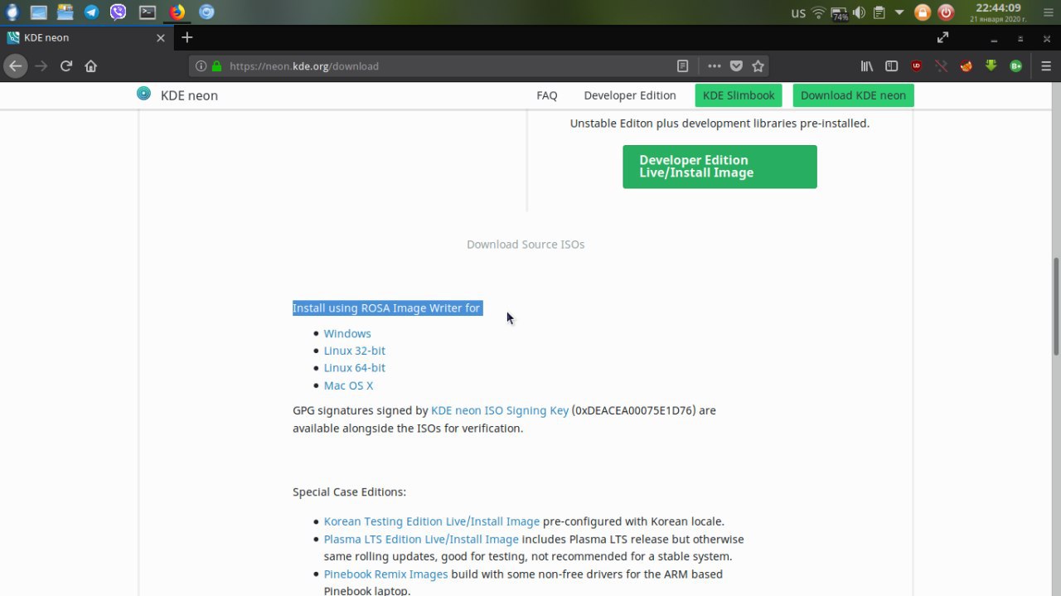Viewport: 1061px width, 596px height.
Task: Open Korean Testing Edition Live/Install Image link
Action: (x=432, y=521)
